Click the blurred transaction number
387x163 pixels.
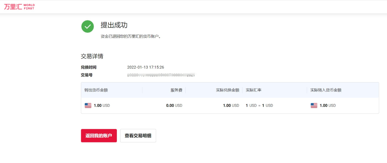(x=161, y=75)
